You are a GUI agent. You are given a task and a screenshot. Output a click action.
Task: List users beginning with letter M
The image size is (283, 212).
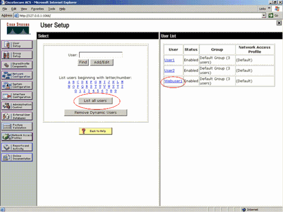[x=122, y=82]
